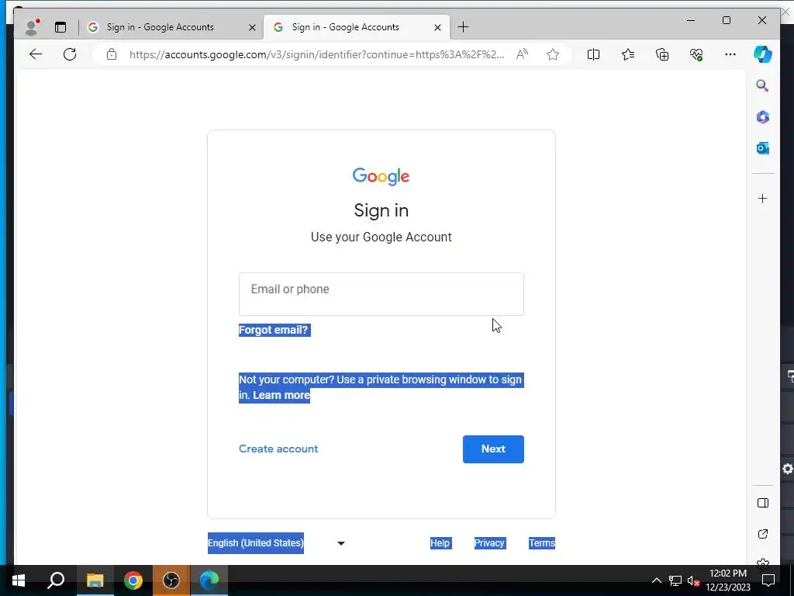Open link in external window icon
Viewport: 794px width, 596px height.
(763, 534)
